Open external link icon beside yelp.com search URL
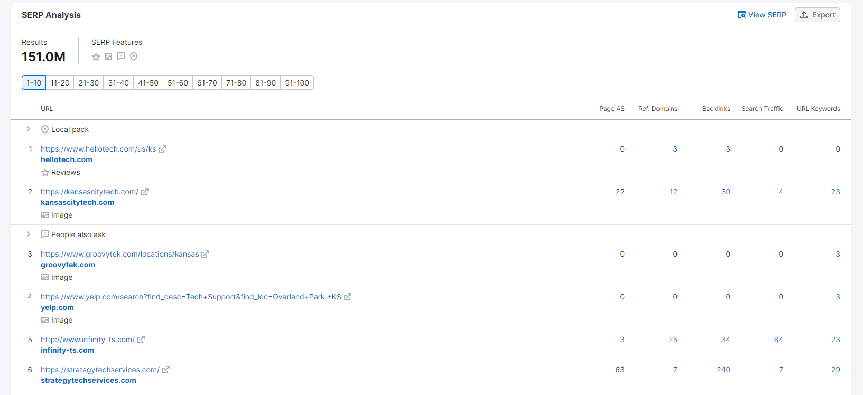The height and width of the screenshot is (395, 863). click(x=348, y=297)
